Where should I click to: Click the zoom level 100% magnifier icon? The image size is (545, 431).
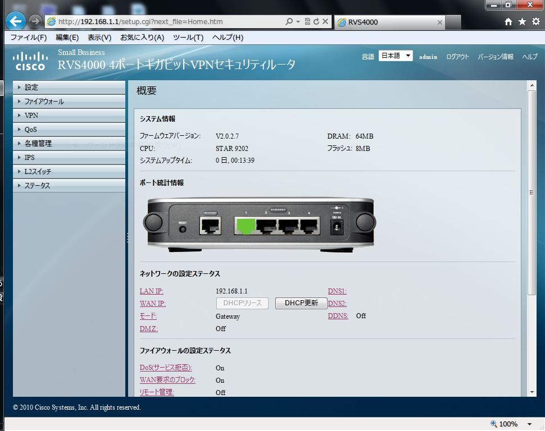click(493, 424)
